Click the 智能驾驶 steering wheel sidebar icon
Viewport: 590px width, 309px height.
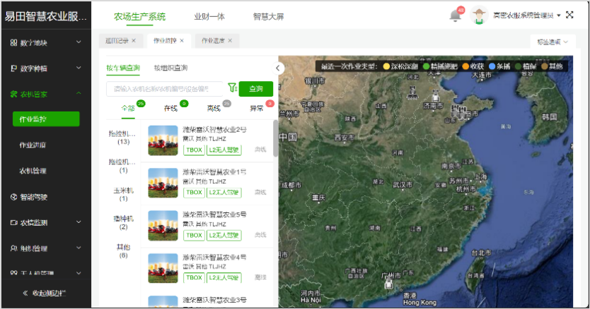(x=13, y=197)
